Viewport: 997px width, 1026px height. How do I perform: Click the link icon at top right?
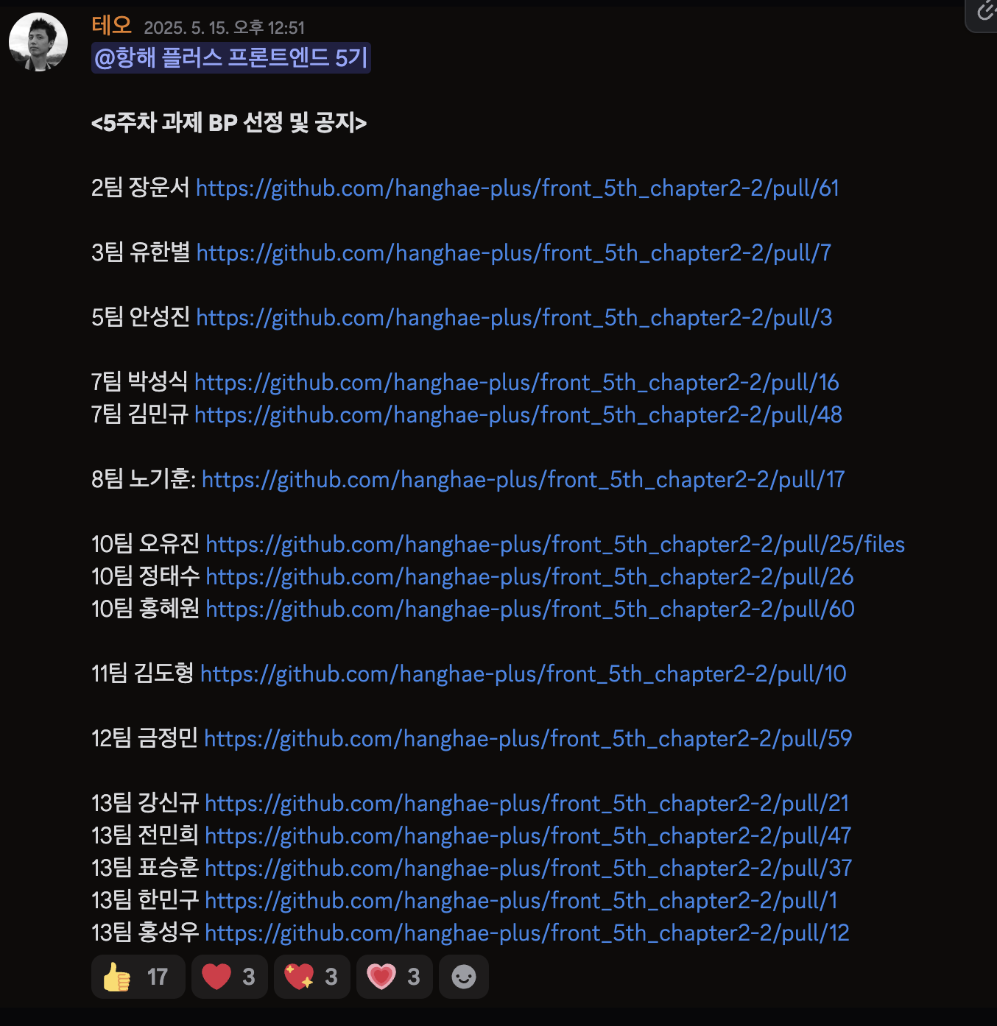point(984,12)
